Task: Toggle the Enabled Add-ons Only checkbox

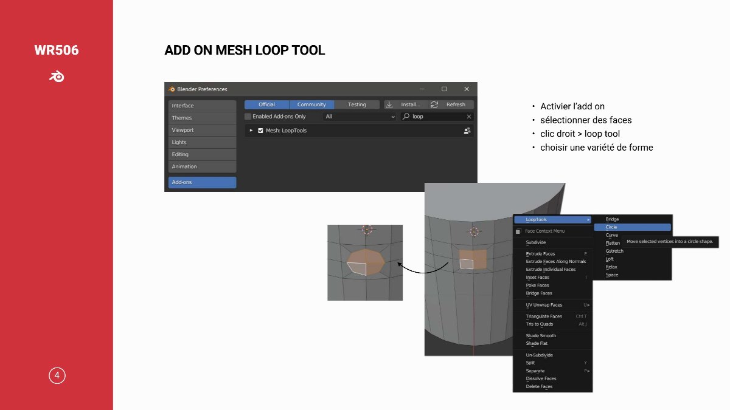Action: (248, 117)
